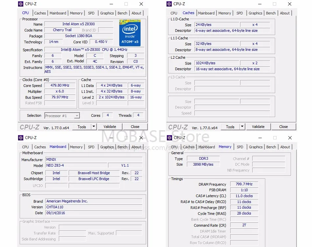Switch to Graphics tab in Caches window
The width and height of the screenshot is (312, 247).
[255, 13]
